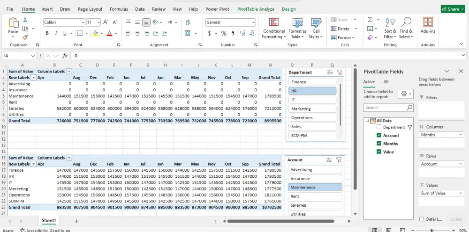Click the Increase Decimal icon
The width and height of the screenshot is (469, 232).
click(243, 33)
